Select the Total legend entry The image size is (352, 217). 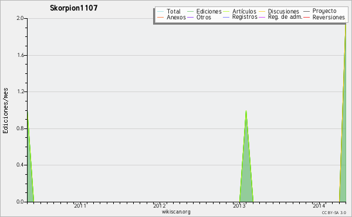[169, 11]
